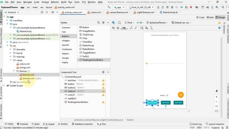The image size is (229, 129).
Task: Open project panel settings gear
Action: pos(53,12)
